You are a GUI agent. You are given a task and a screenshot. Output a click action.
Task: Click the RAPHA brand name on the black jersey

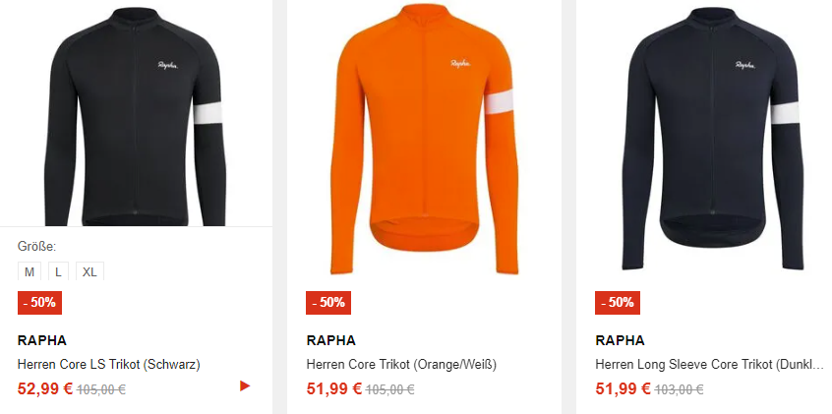click(x=42, y=340)
